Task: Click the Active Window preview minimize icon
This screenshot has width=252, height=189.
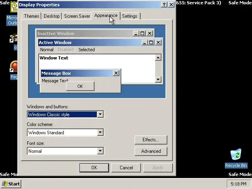Action: coord(145,43)
